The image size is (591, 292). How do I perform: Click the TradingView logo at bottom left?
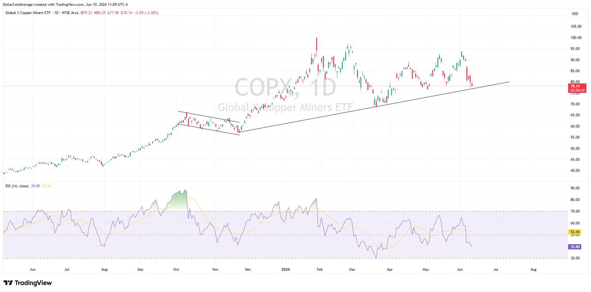tap(28, 283)
